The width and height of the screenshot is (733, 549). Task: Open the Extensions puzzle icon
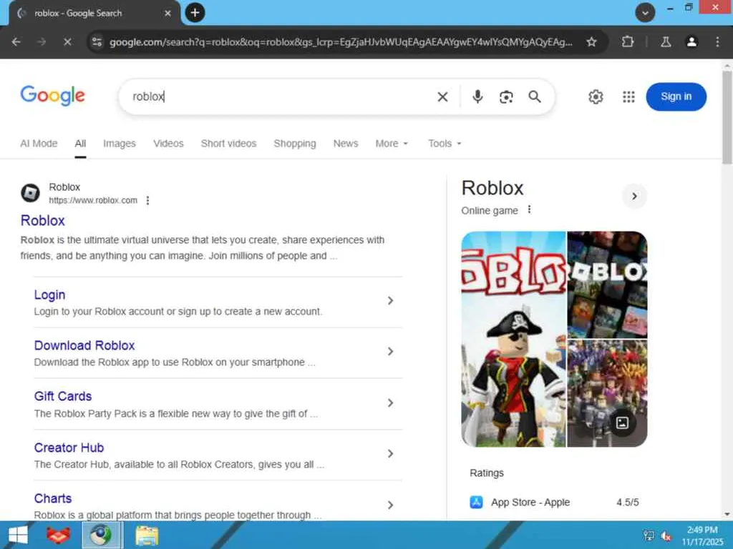coord(628,42)
